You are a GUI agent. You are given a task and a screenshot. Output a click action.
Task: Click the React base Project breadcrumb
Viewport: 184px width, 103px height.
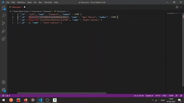coord(21,11)
